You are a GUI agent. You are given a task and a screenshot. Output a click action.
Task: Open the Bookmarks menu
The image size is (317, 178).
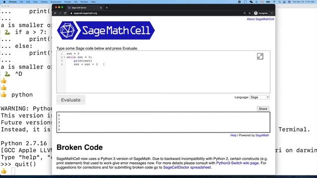(56, 2)
